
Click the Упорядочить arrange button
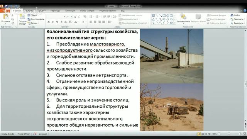183,19
